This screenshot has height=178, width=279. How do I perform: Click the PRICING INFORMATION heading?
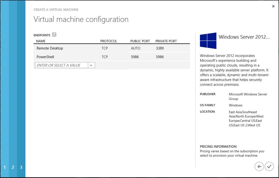point(218,146)
